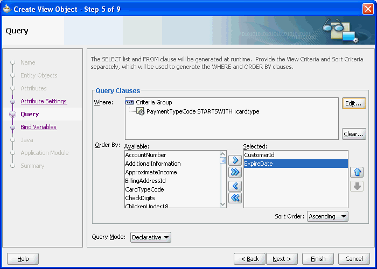This screenshot has height=269, width=377.
Task: Move ExpireDate up with the up arrow
Action: [357, 172]
